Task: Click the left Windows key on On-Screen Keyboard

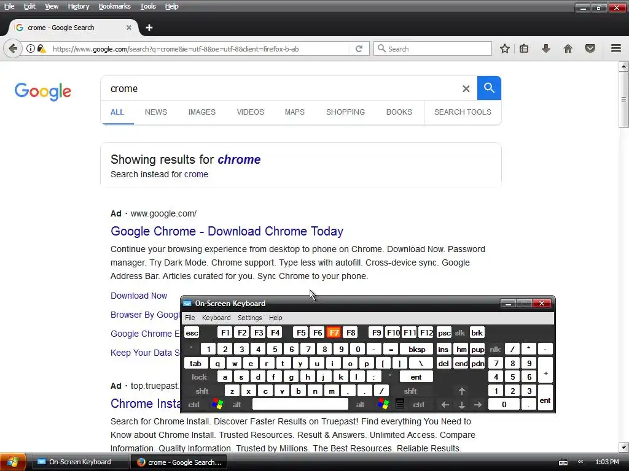Action: [x=217, y=404]
